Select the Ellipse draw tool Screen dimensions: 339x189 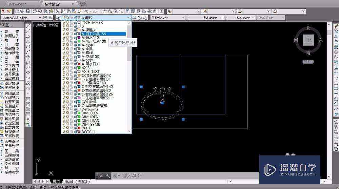click(x=28, y=73)
